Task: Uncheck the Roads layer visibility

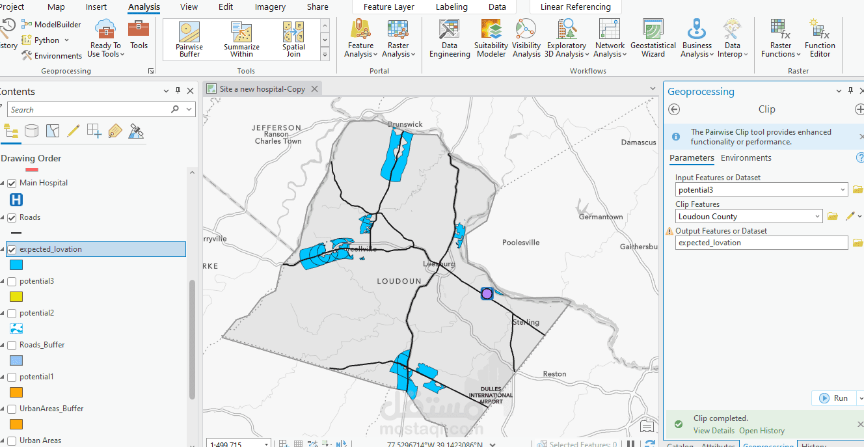Action: point(12,218)
